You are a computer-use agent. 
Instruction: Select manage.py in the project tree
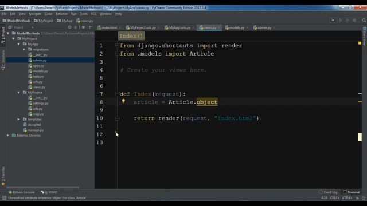click(36, 130)
